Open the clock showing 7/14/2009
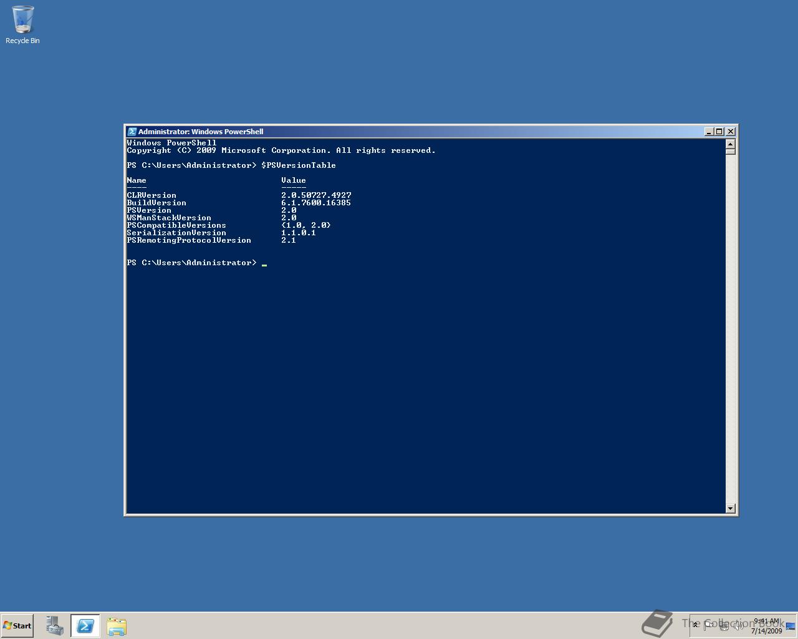Viewport: 798px width, 639px height. 766,626
